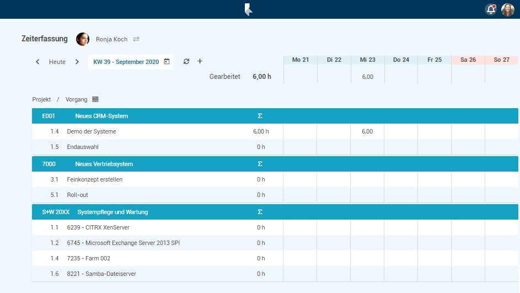This screenshot has height=293, width=520.
Task: Click 6239 - CITRX XenServer task row
Action: pos(275,228)
